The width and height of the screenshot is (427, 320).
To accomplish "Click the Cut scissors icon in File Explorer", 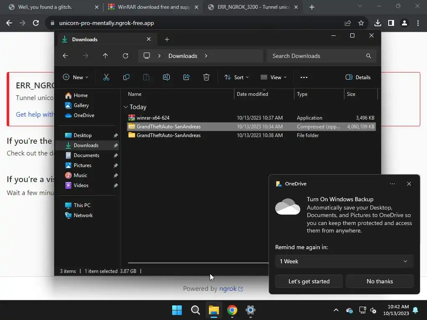I will tap(106, 77).
